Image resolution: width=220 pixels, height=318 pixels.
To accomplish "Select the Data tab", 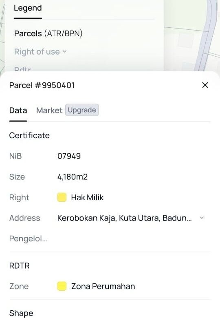I will click(x=18, y=110).
